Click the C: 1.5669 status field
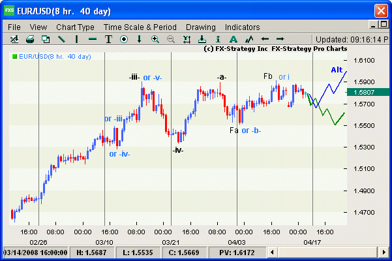 point(184,253)
